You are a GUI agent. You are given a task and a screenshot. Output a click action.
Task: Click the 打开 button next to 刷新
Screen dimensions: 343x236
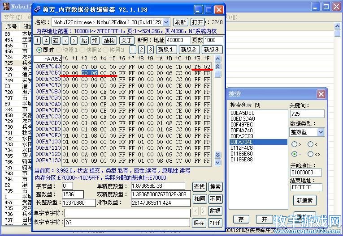[x=198, y=22]
